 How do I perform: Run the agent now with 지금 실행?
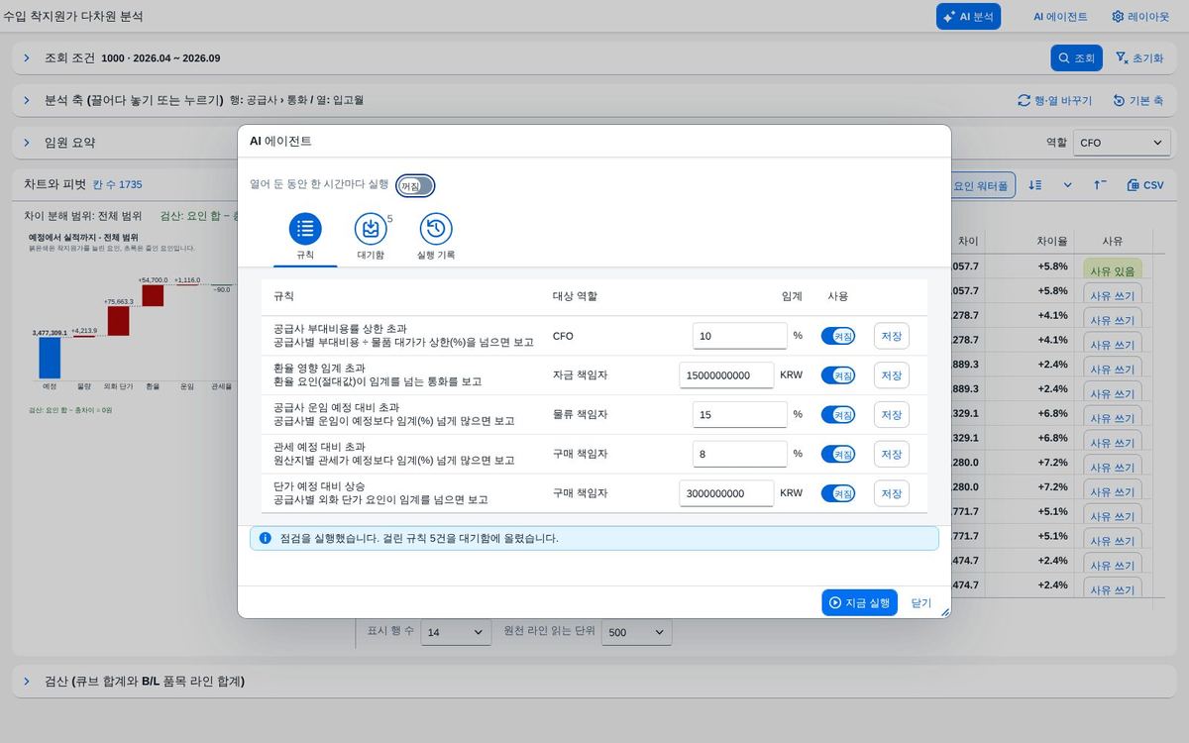click(859, 602)
